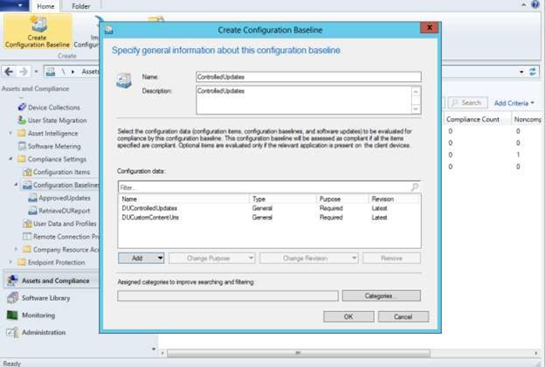Viewport: 545px width, 367px height.
Task: Click into the Name text field
Action: (x=308, y=77)
